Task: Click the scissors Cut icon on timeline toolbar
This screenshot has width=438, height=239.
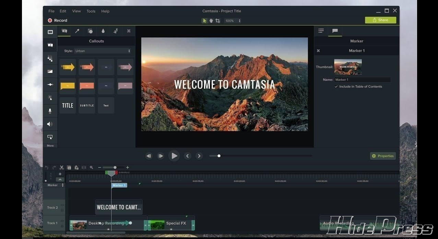Action: click(62, 167)
